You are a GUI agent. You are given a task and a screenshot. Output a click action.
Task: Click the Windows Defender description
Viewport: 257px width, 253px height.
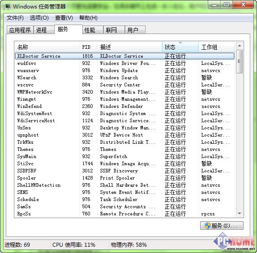coord(121,106)
